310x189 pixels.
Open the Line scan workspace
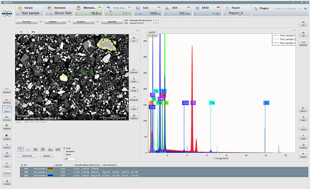[x=6, y=118]
